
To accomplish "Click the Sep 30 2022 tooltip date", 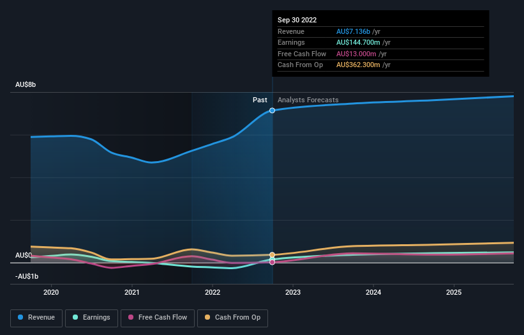I will pyautogui.click(x=297, y=20).
